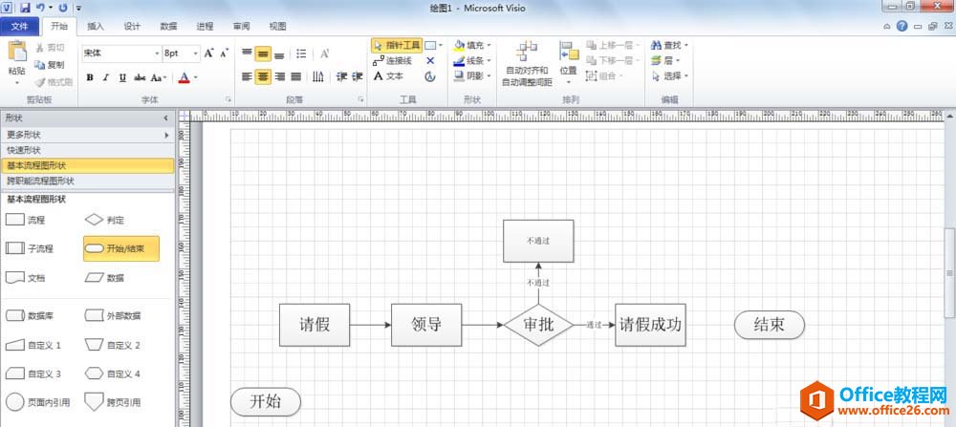Screen dimensions: 956x427
Task: Expand More Shapes (更多形状) submenu
Action: (87, 135)
